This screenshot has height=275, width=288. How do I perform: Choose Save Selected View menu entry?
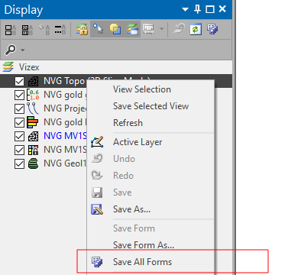150,106
